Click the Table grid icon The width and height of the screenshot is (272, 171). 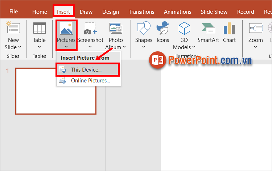[40, 28]
